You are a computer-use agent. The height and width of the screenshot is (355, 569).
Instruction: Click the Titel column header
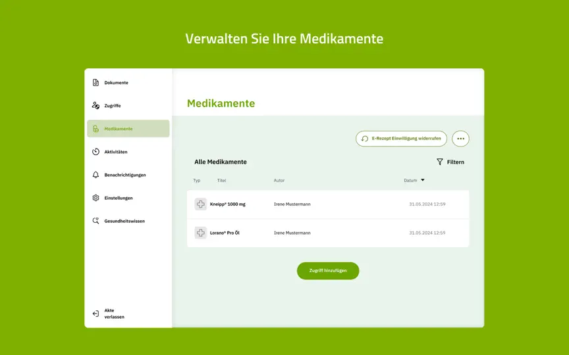tap(221, 180)
